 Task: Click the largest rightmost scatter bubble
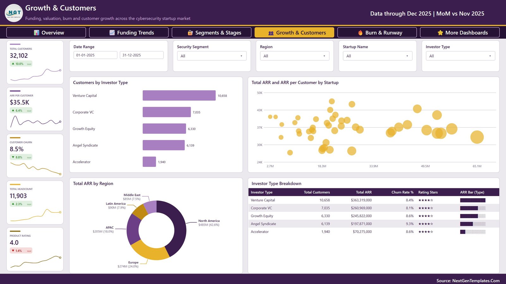tap(477, 137)
